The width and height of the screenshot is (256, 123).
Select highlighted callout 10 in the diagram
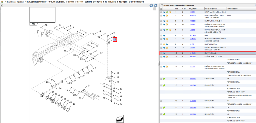115,39
